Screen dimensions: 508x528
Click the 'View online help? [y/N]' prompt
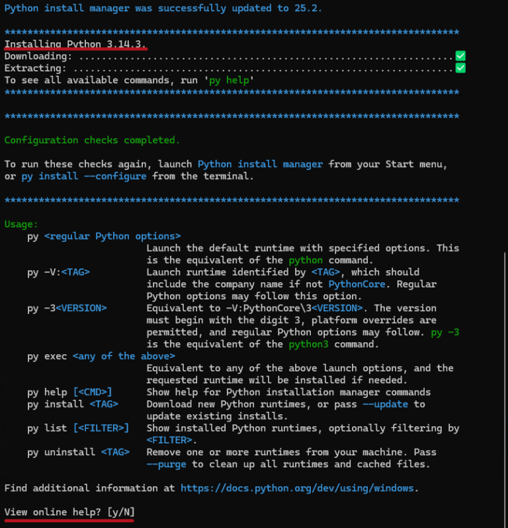(x=69, y=512)
